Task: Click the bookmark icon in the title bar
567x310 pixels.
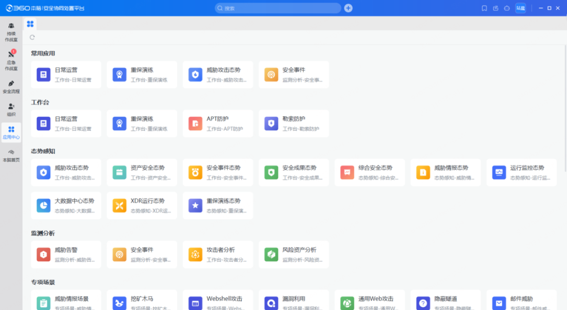Action: pos(484,8)
